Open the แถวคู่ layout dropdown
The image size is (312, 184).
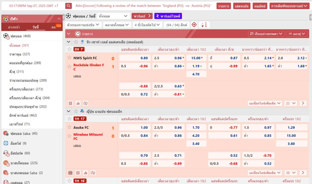297,34
